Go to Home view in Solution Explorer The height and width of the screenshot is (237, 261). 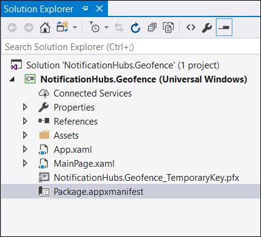[x=45, y=27]
